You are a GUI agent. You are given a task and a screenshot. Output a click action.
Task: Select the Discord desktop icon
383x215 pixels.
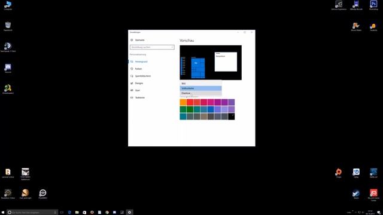(8, 68)
